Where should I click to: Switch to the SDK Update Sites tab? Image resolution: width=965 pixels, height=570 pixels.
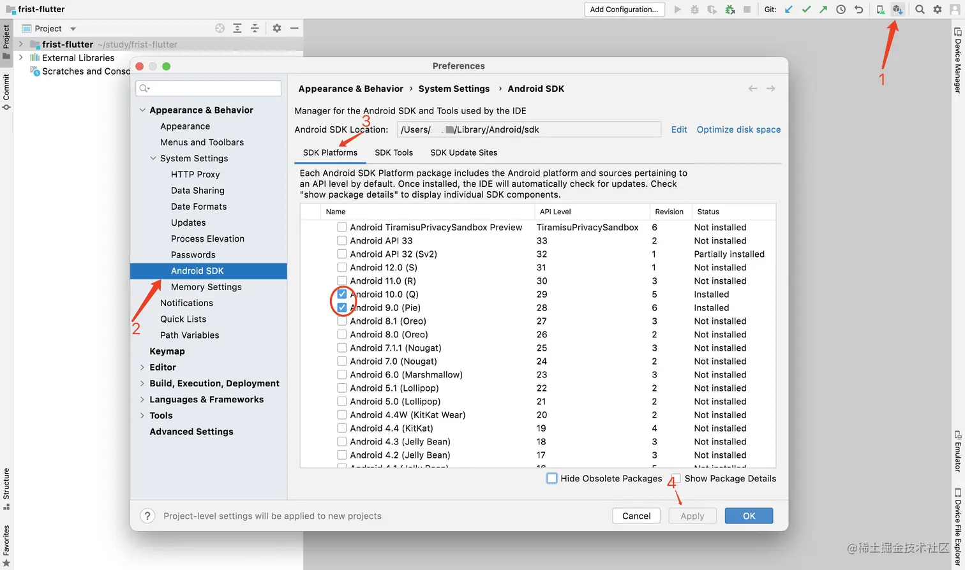(464, 152)
